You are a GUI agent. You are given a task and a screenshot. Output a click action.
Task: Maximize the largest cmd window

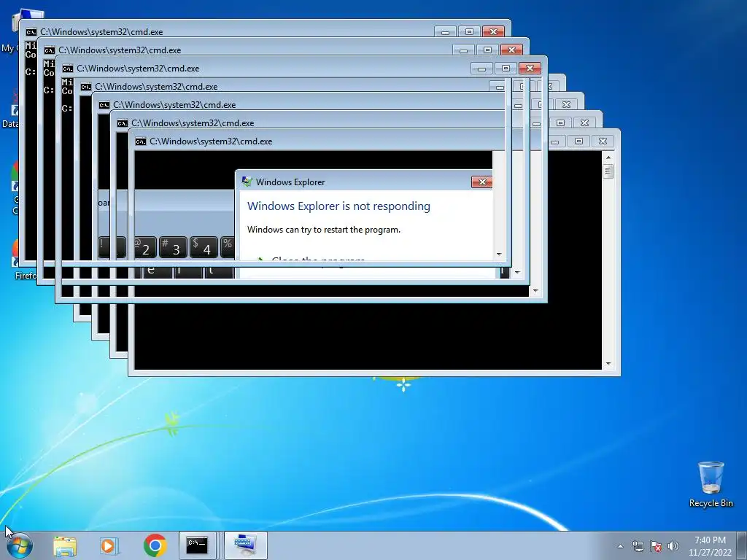[578, 141]
